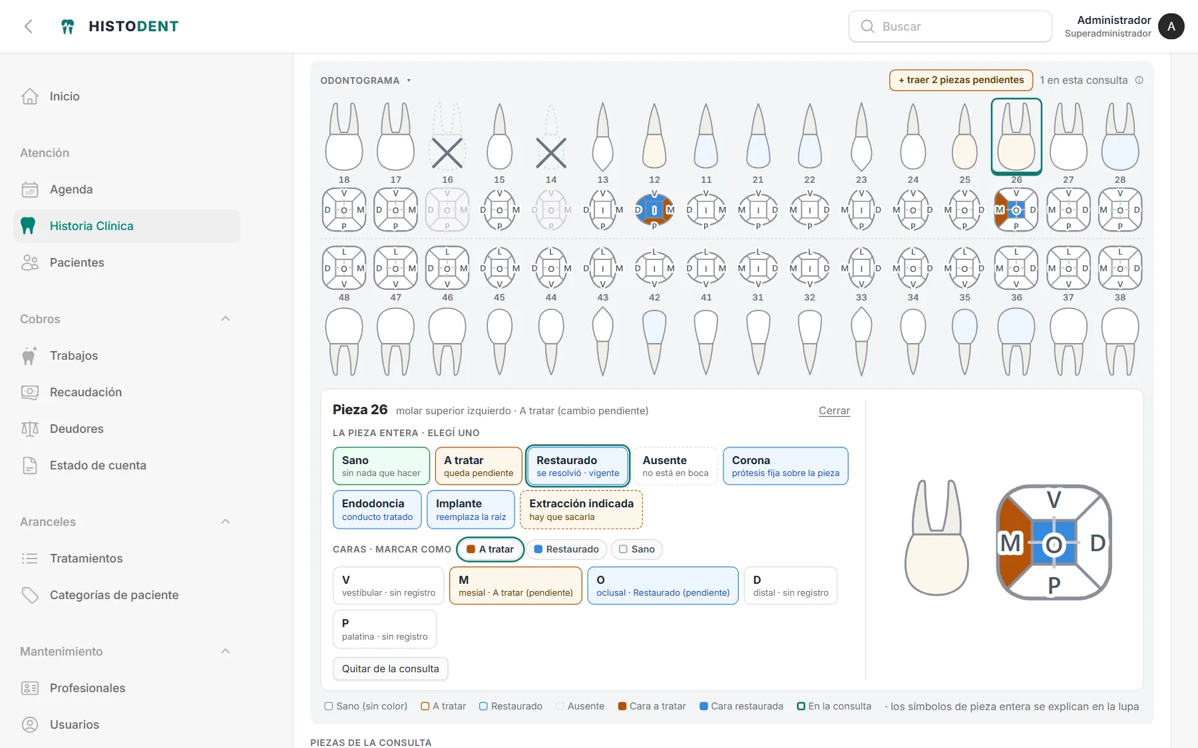The width and height of the screenshot is (1198, 748).
Task: Click Categorías de paciente tag icon
Action: 30,595
